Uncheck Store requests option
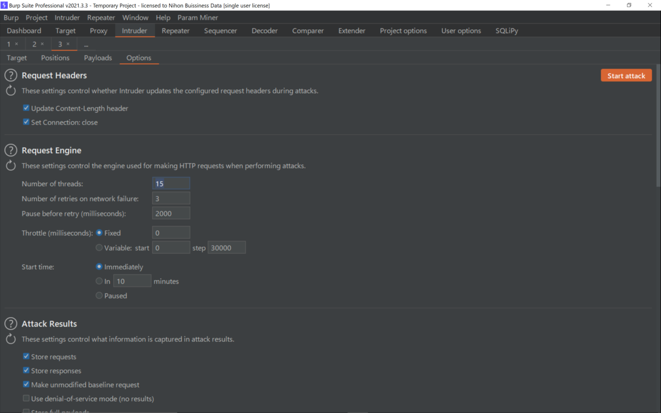The width and height of the screenshot is (661, 413). click(x=26, y=356)
